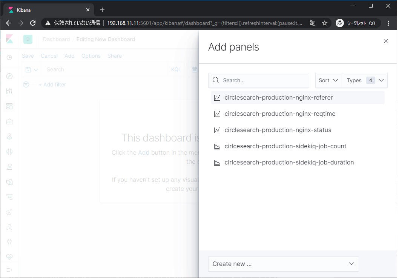
Task: Focus the Add panels search field
Action: pyautogui.click(x=263, y=80)
